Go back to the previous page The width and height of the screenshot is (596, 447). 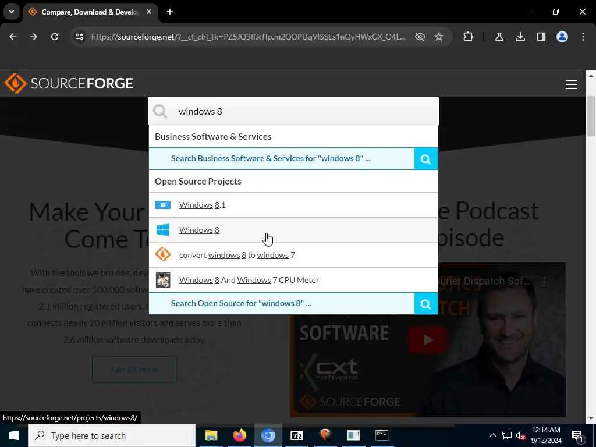13,37
